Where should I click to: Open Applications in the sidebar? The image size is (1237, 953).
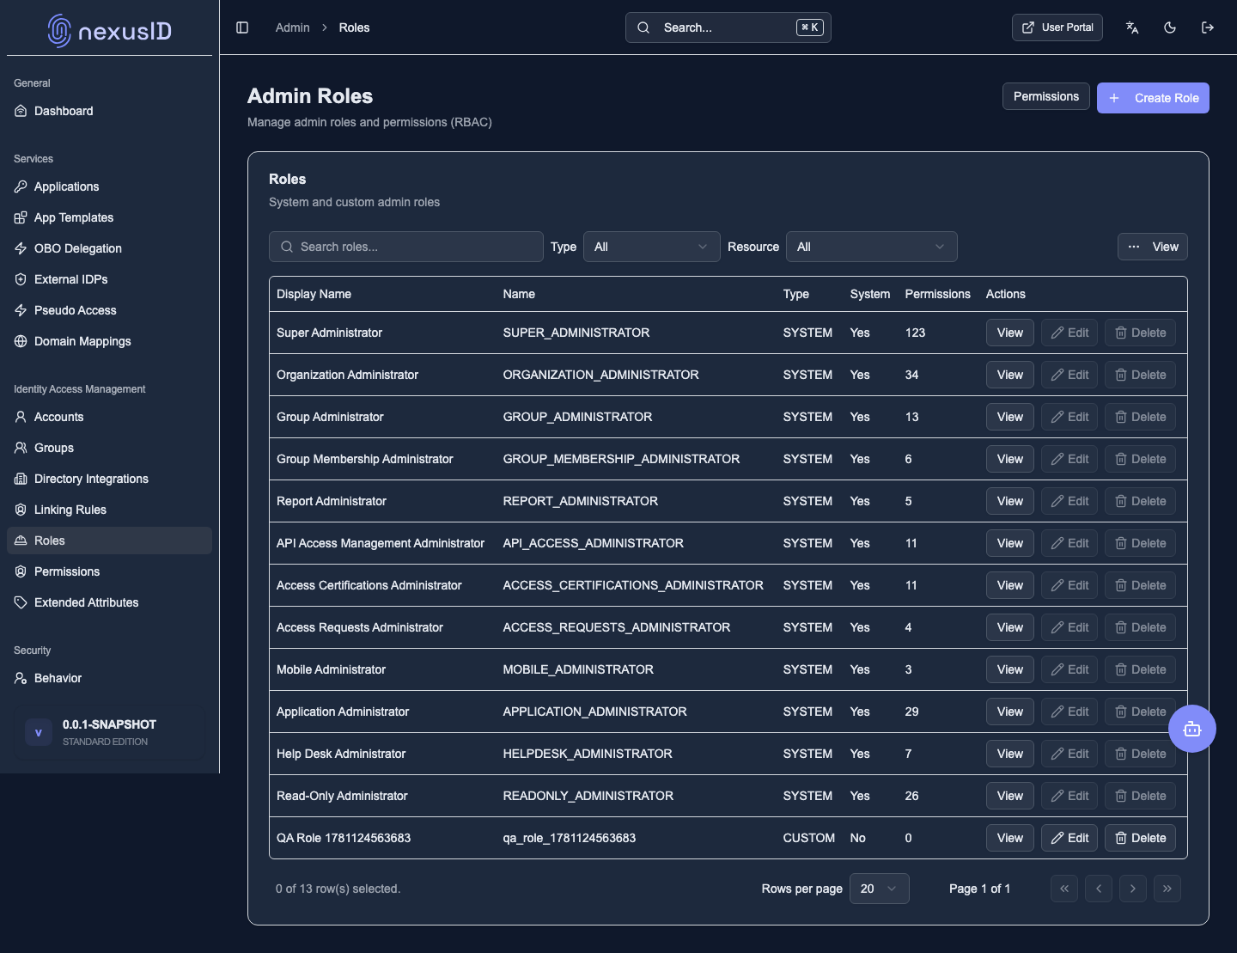109,186
